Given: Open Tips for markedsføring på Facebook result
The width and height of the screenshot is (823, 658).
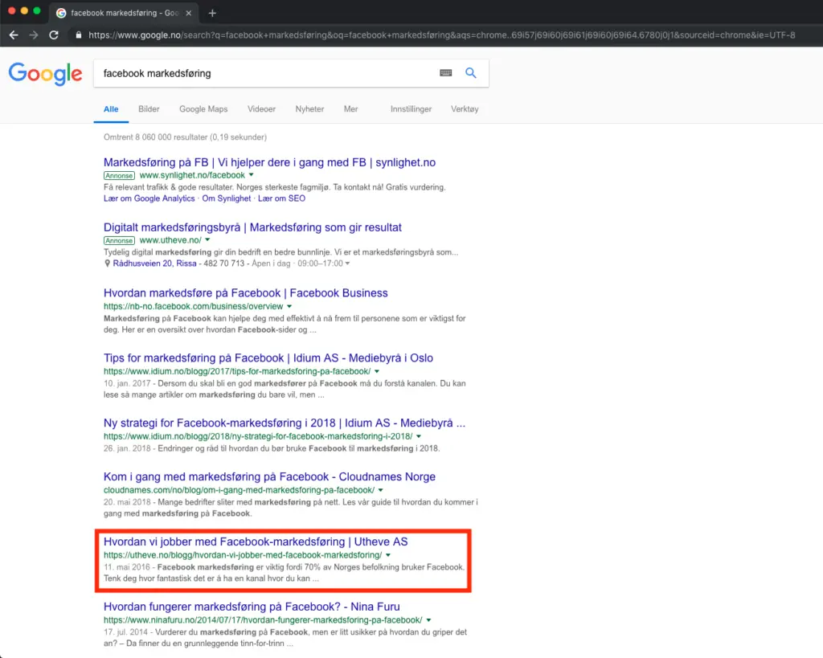Looking at the screenshot, I should point(268,358).
